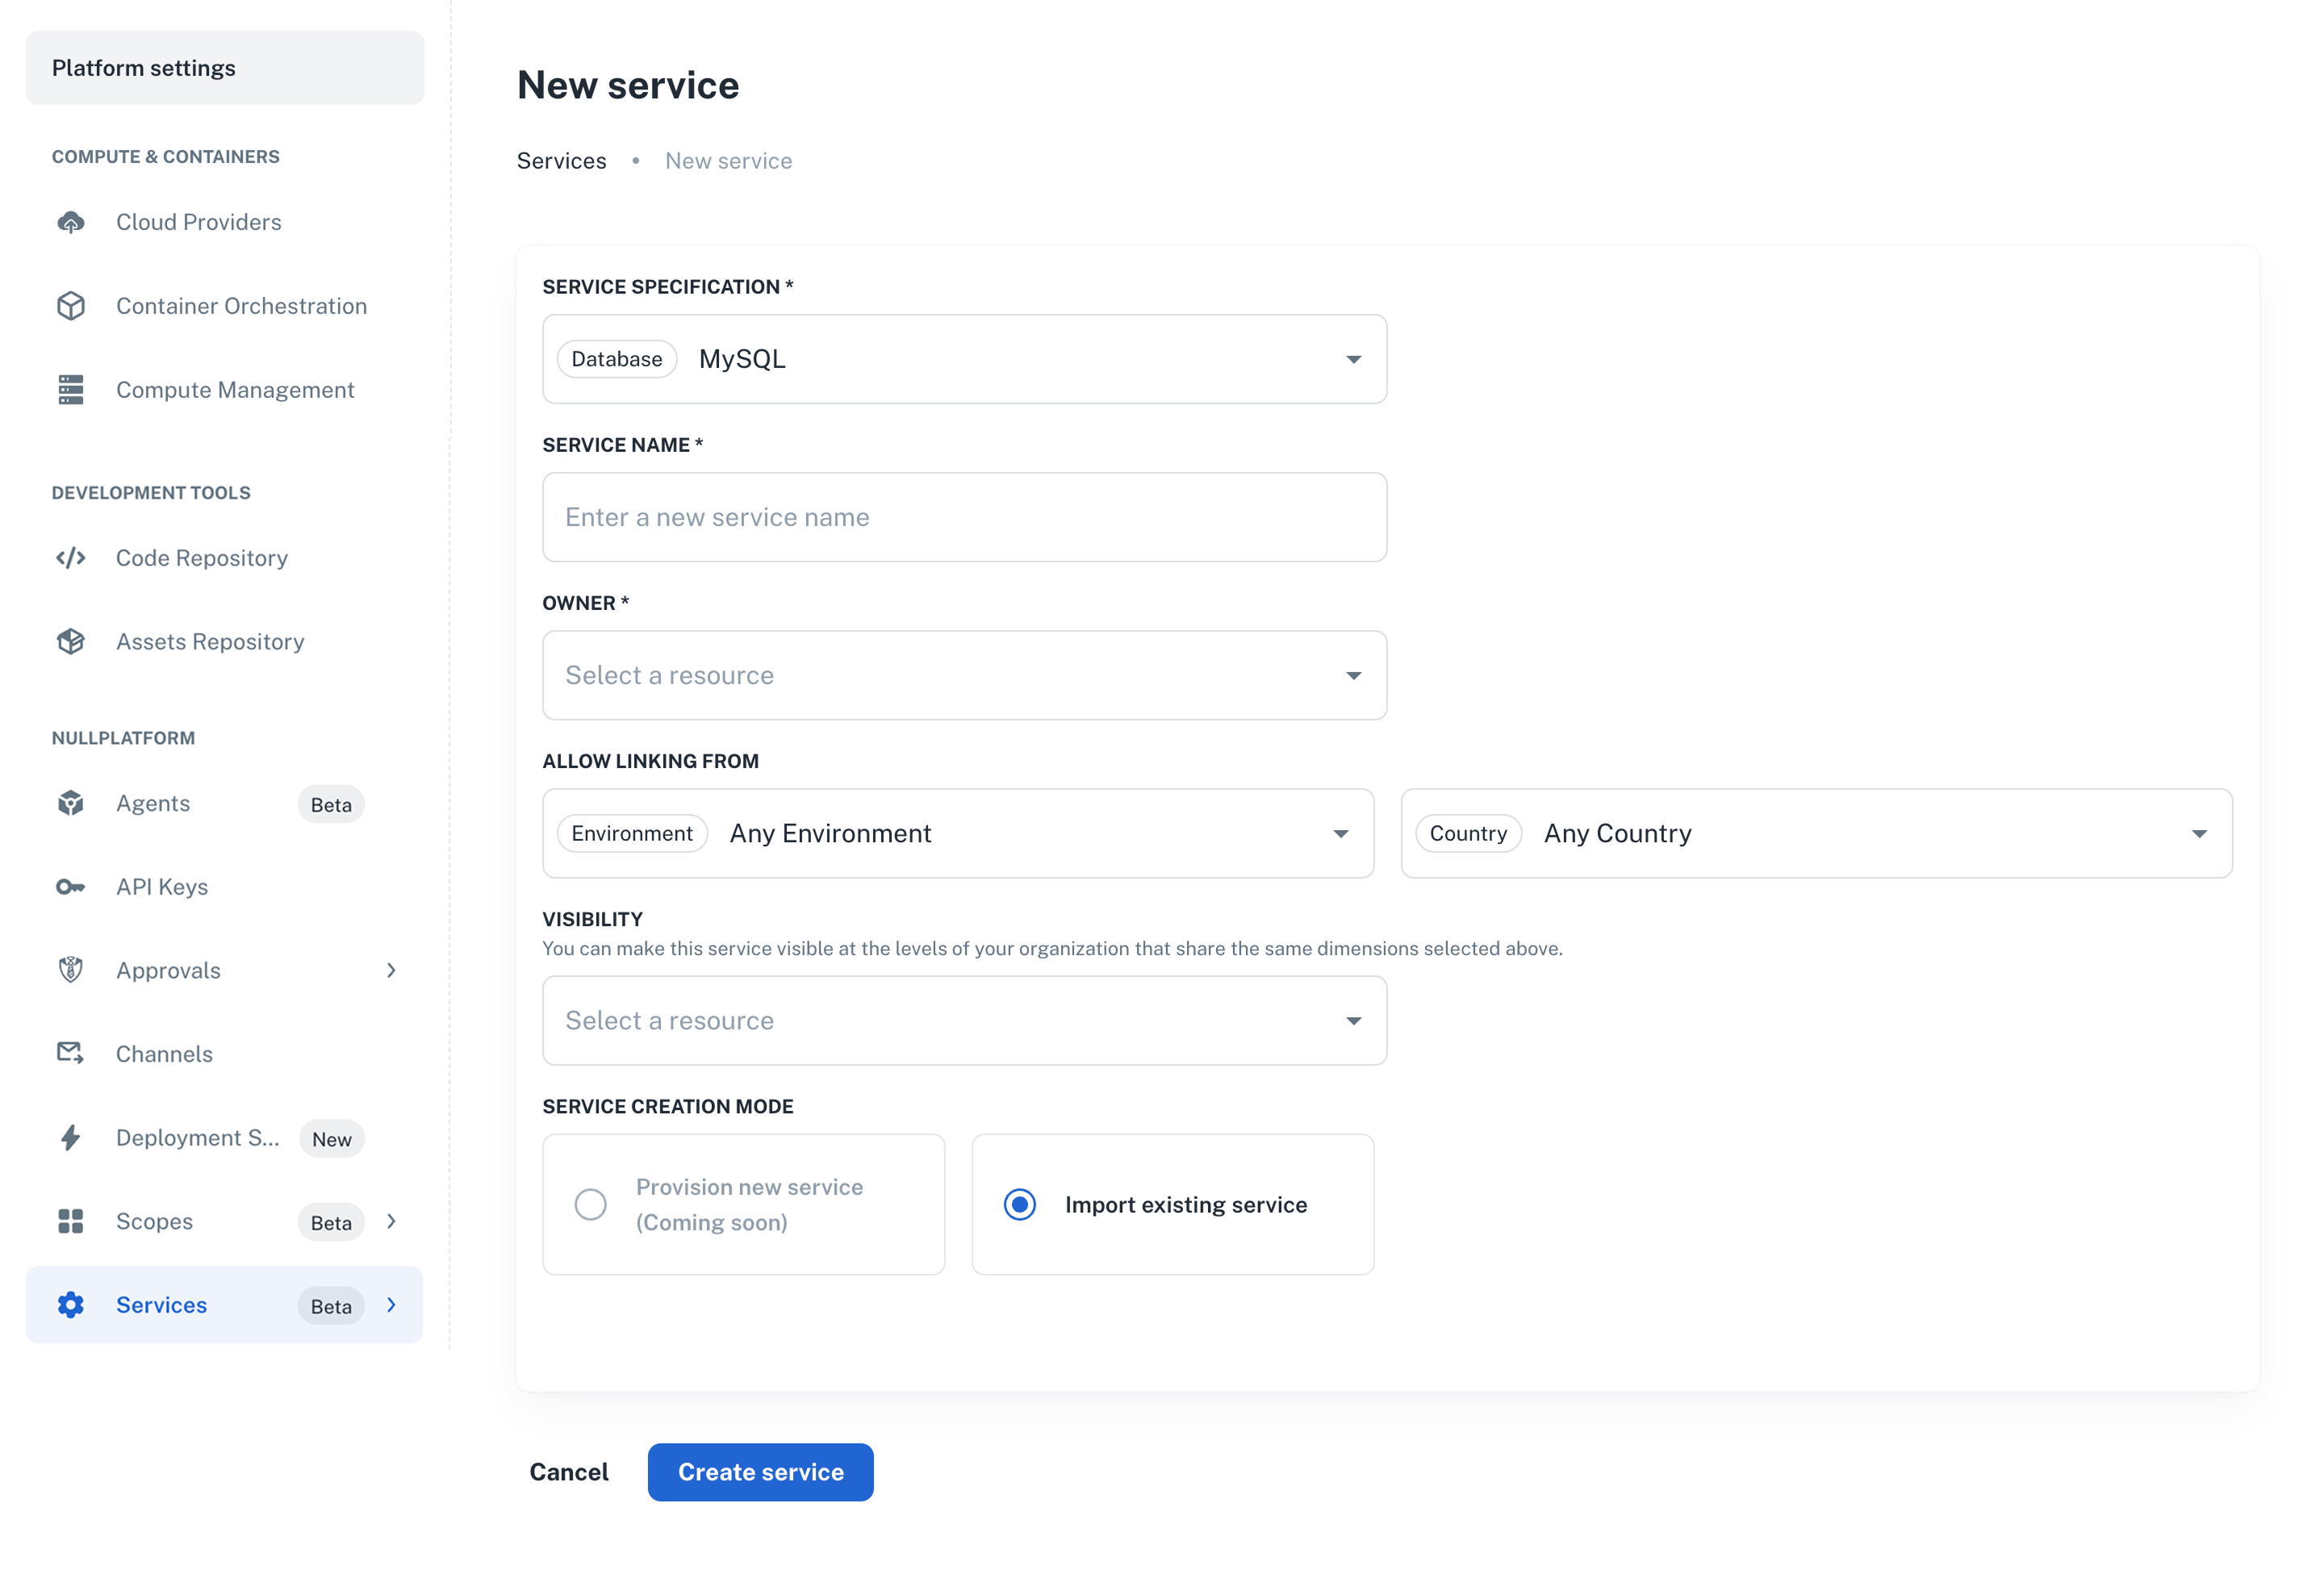Select the Assets Repository box icon
This screenshot has height=1595, width=2324.
click(70, 641)
